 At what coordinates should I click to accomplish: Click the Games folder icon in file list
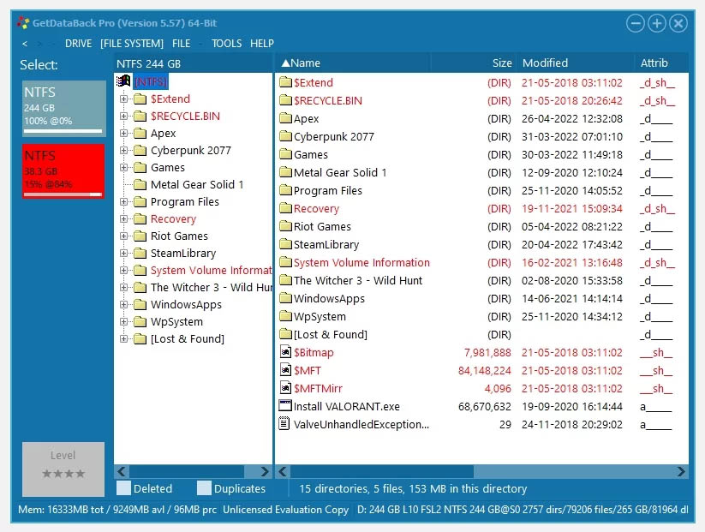(x=285, y=154)
